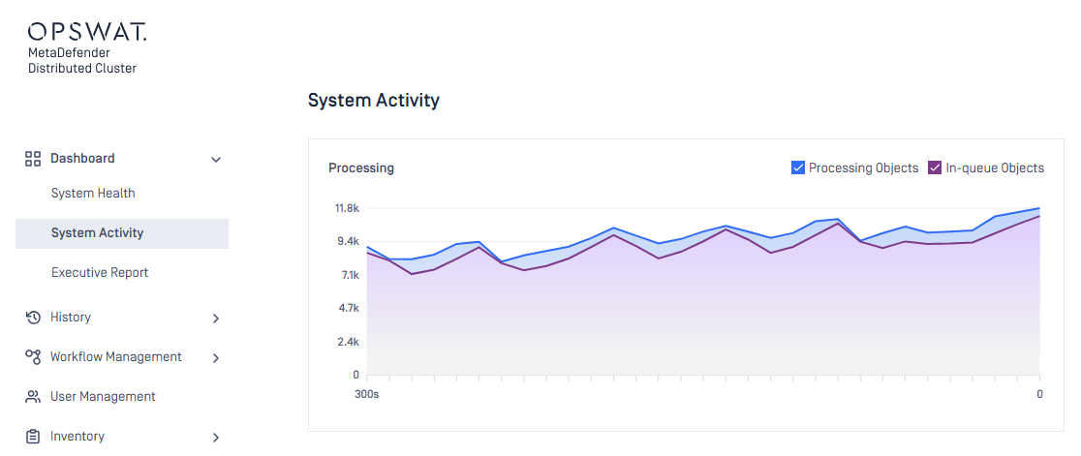The width and height of the screenshot is (1081, 456).
Task: Click the History clock icon
Action: coord(33,318)
